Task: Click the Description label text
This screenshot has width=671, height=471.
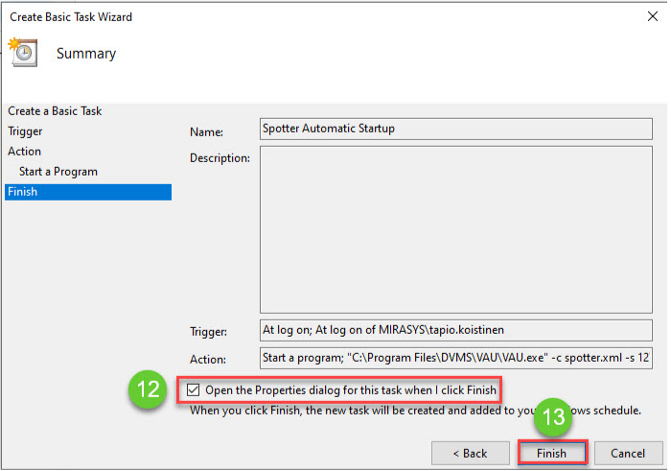Action: click(x=220, y=157)
